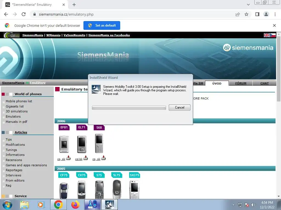Open the cleaner app taskbar icon

pyautogui.click(x=92, y=205)
